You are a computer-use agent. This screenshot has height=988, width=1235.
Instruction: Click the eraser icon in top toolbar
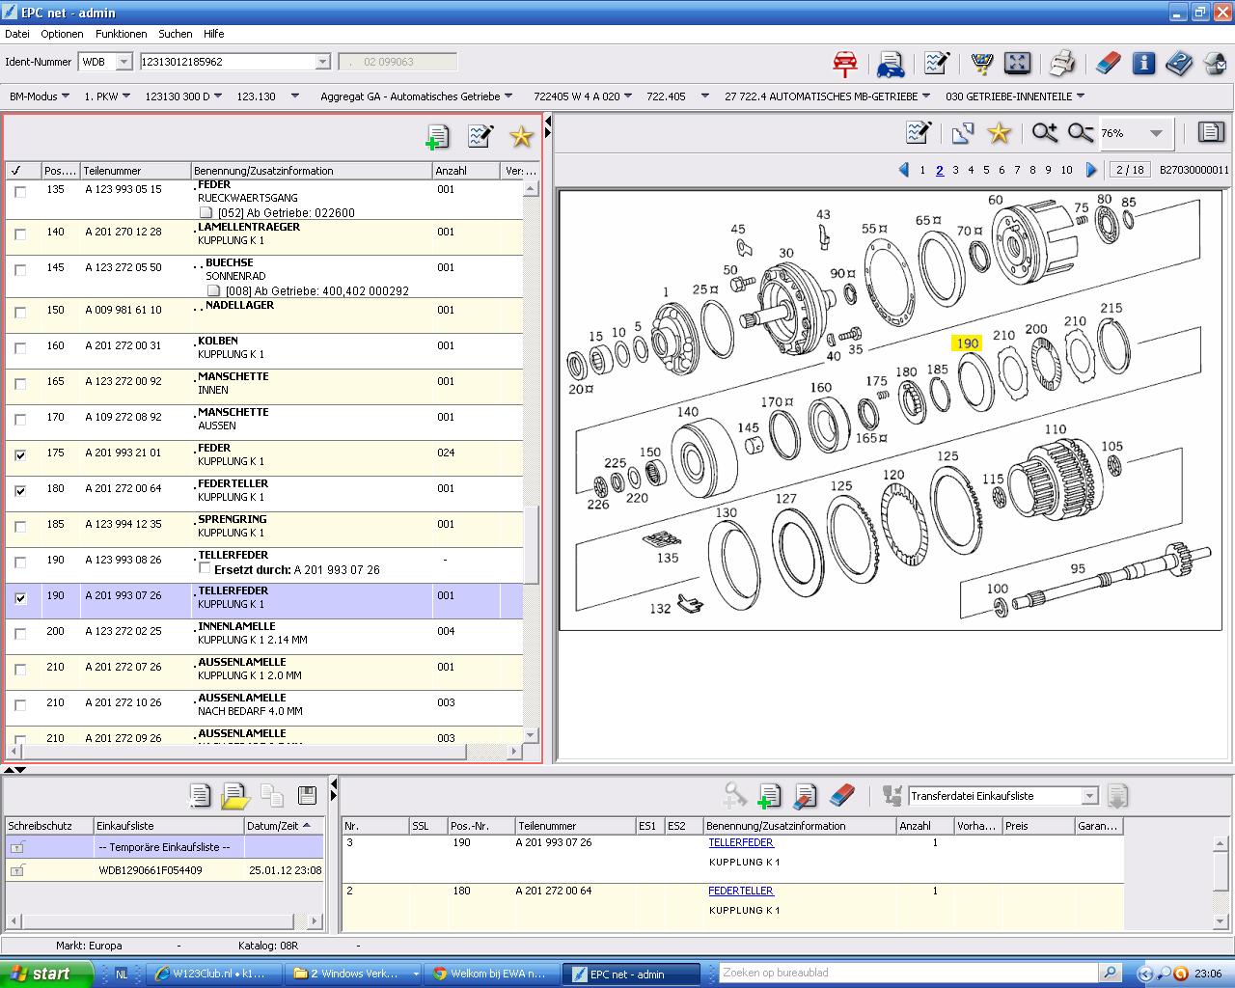click(1109, 64)
